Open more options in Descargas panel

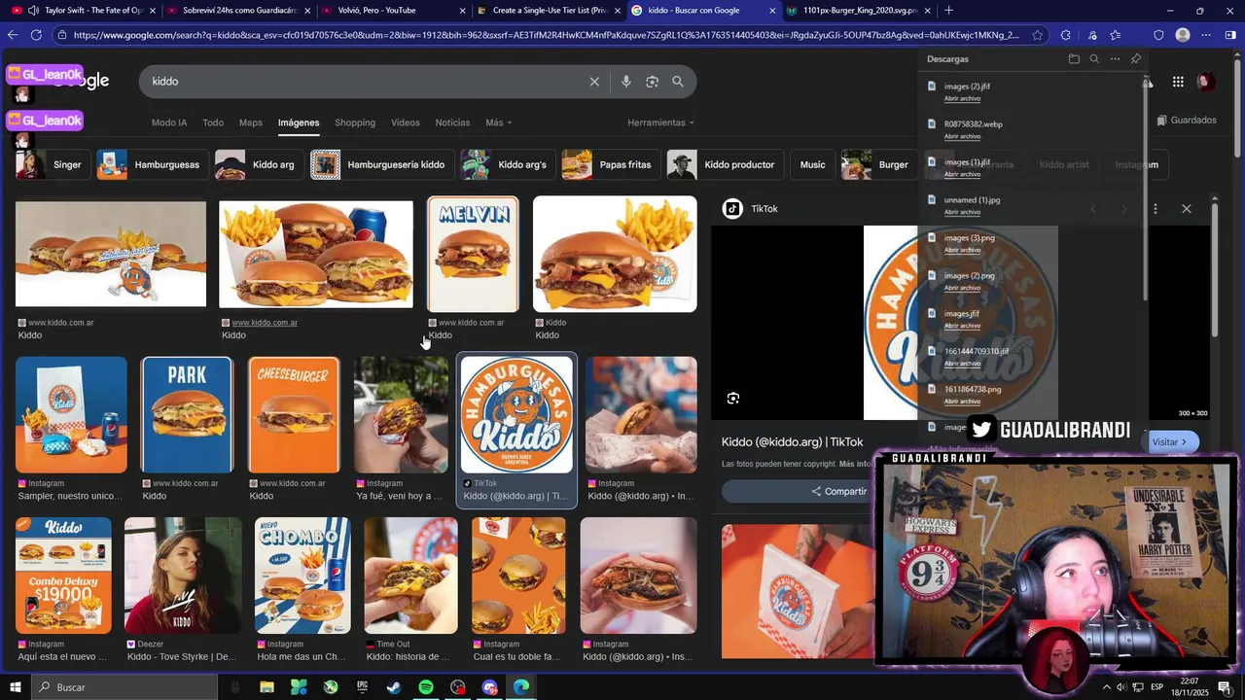point(1115,59)
